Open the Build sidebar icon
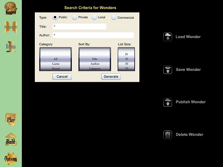Image resolution: width=223 pixels, height=167 pixels. point(11,139)
